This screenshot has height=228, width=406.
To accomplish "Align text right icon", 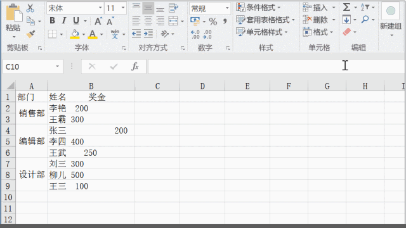I will pyautogui.click(x=160, y=21).
